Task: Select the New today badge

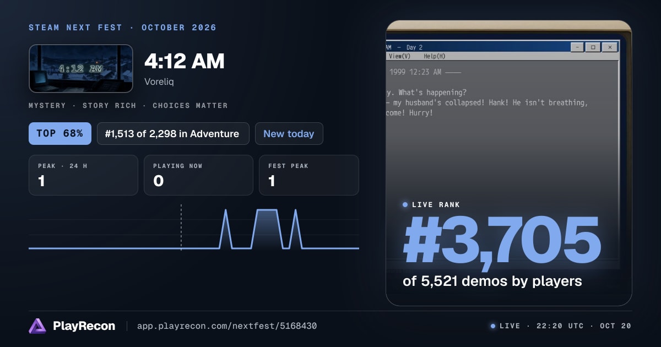Action: click(289, 133)
